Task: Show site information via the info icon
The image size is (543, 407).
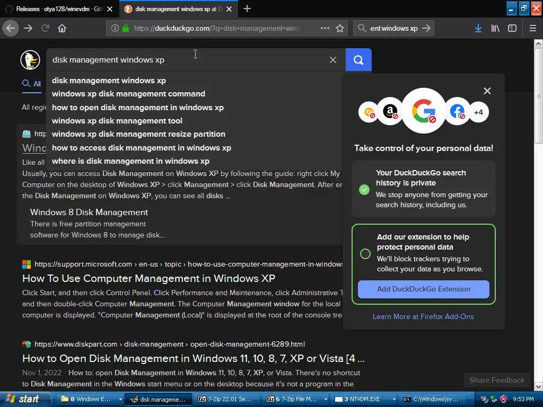Action: (x=115, y=28)
